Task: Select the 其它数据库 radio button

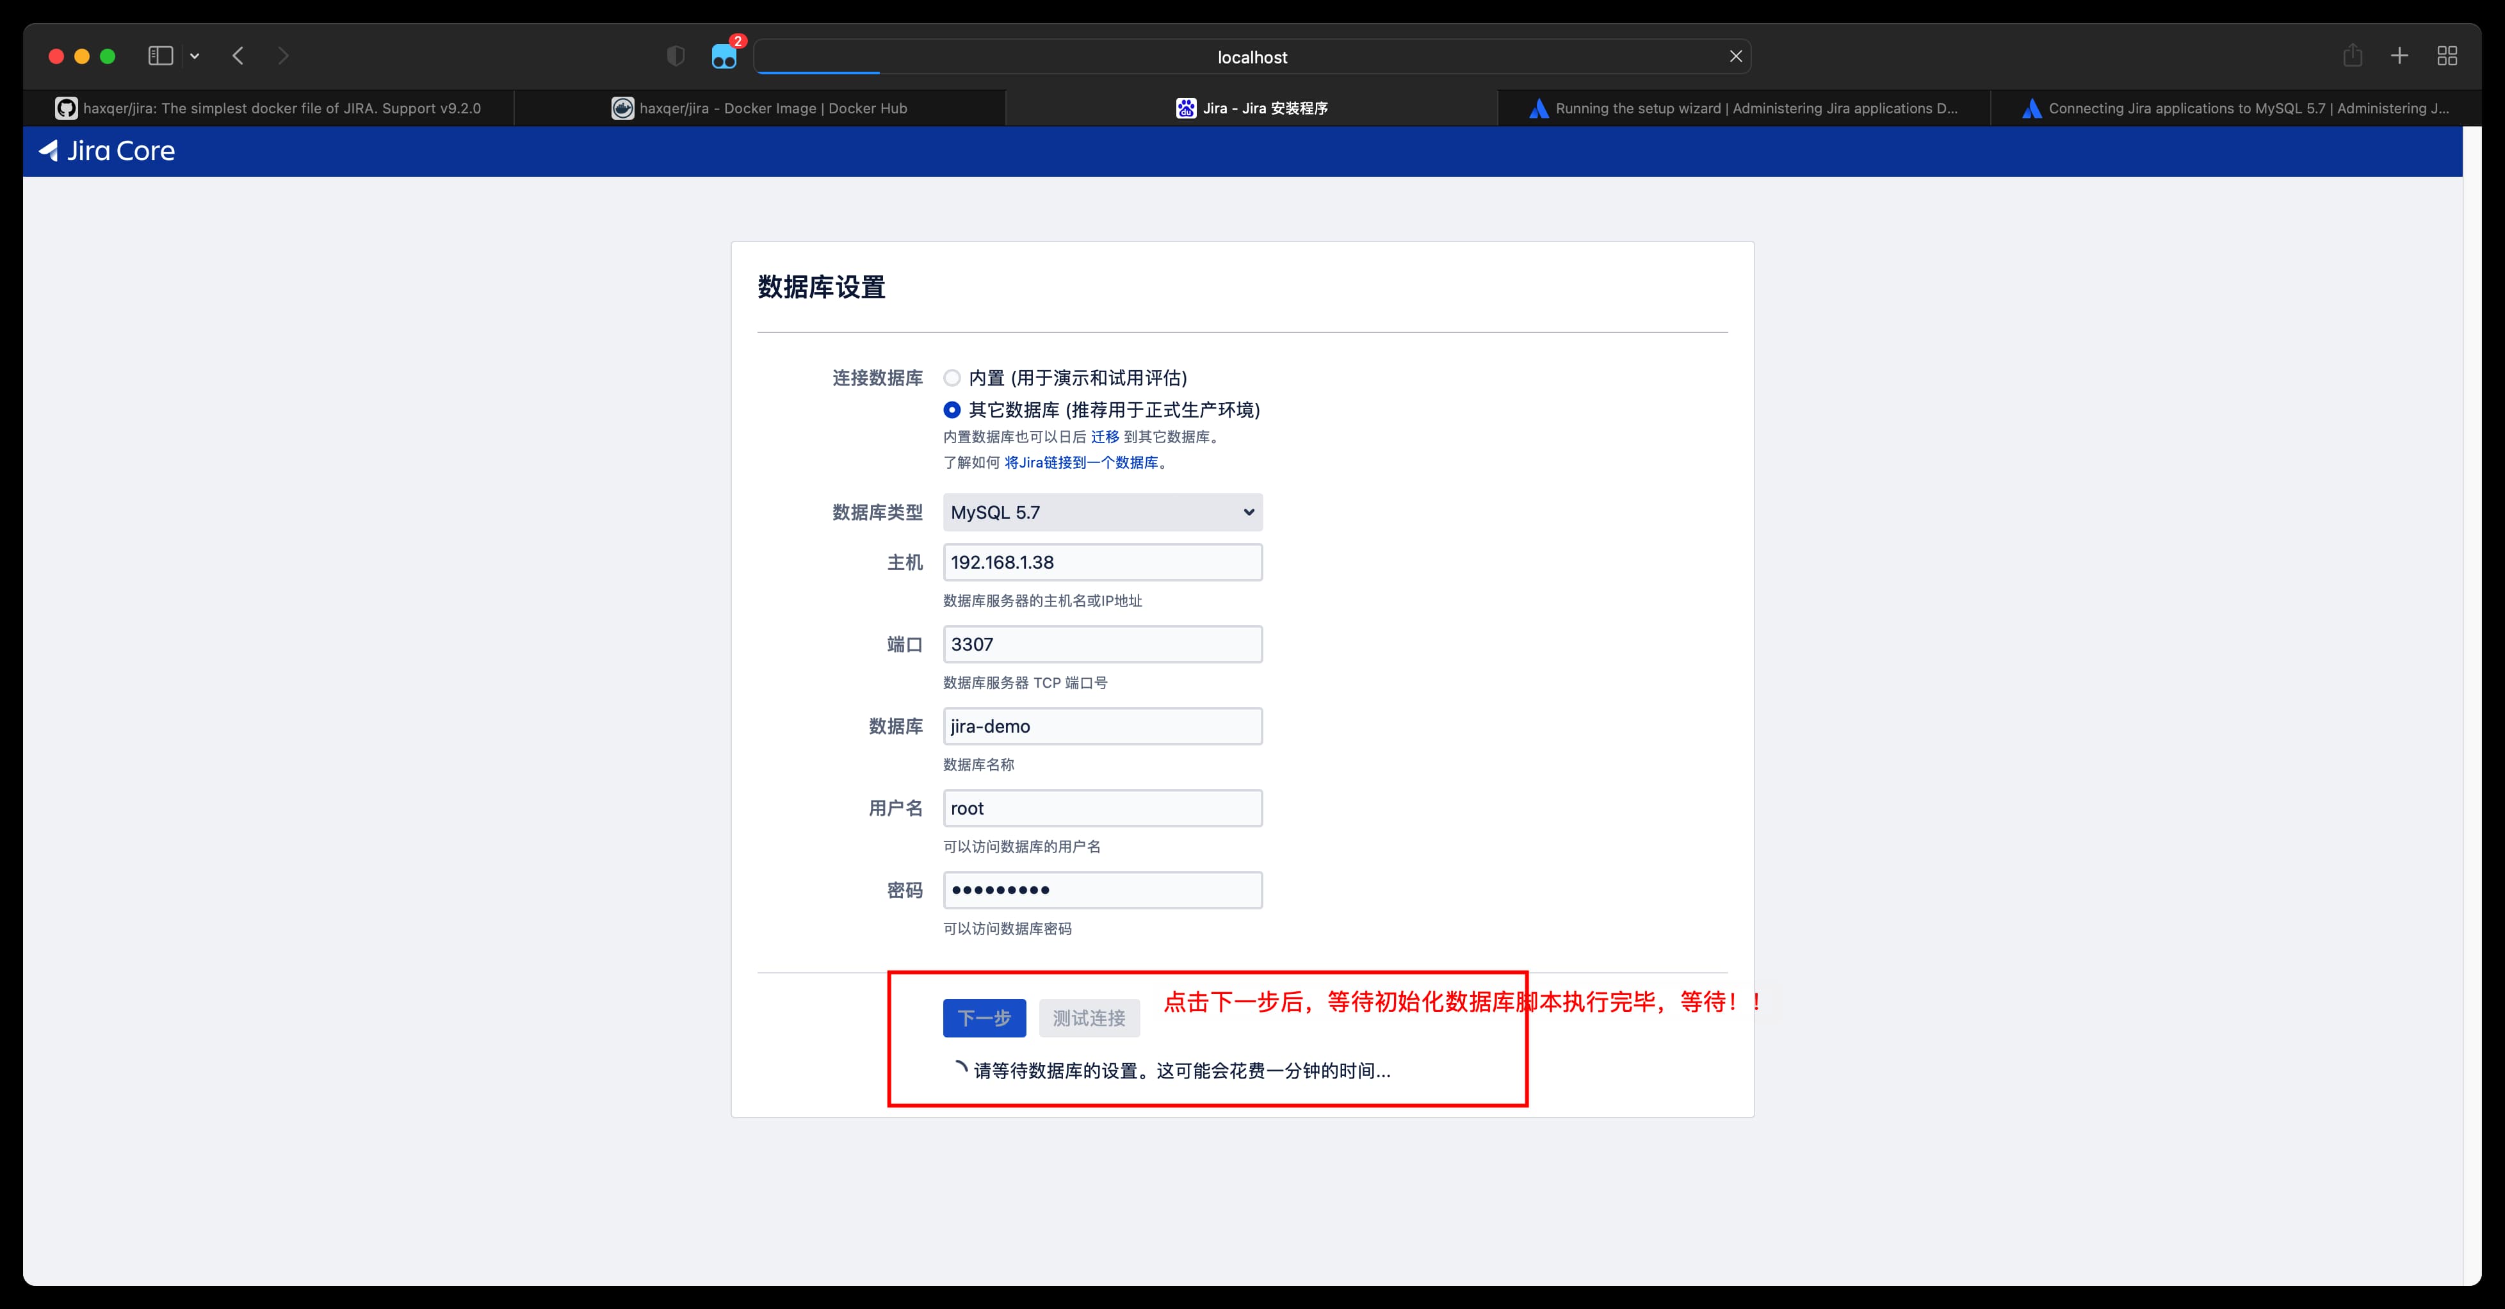Action: [952, 409]
